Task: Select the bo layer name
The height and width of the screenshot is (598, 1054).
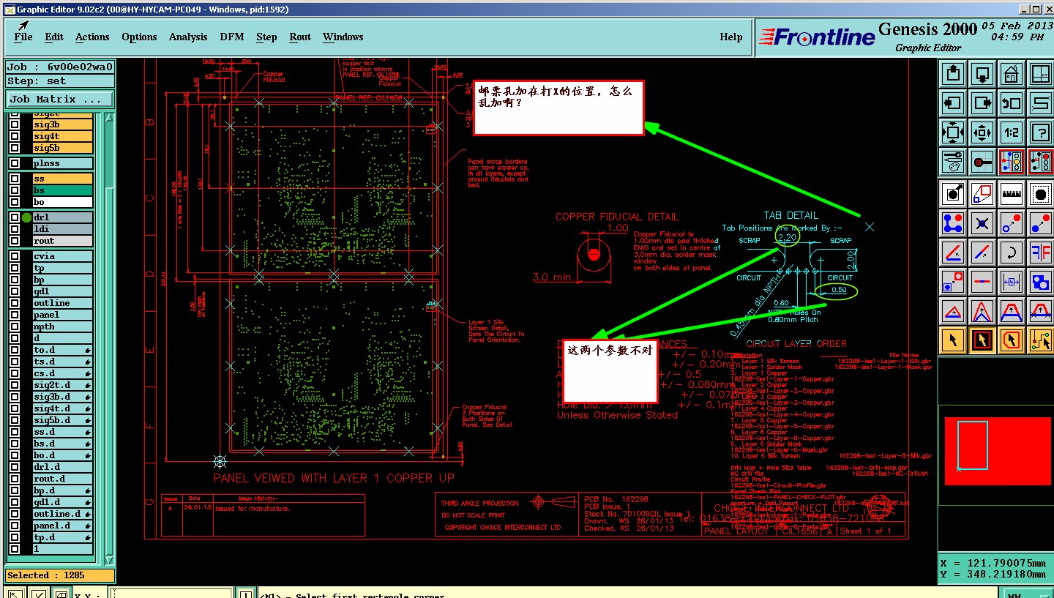Action: point(63,202)
